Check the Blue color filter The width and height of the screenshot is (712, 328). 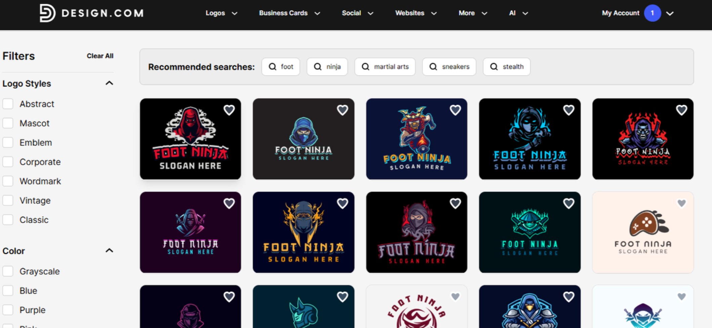(8, 290)
